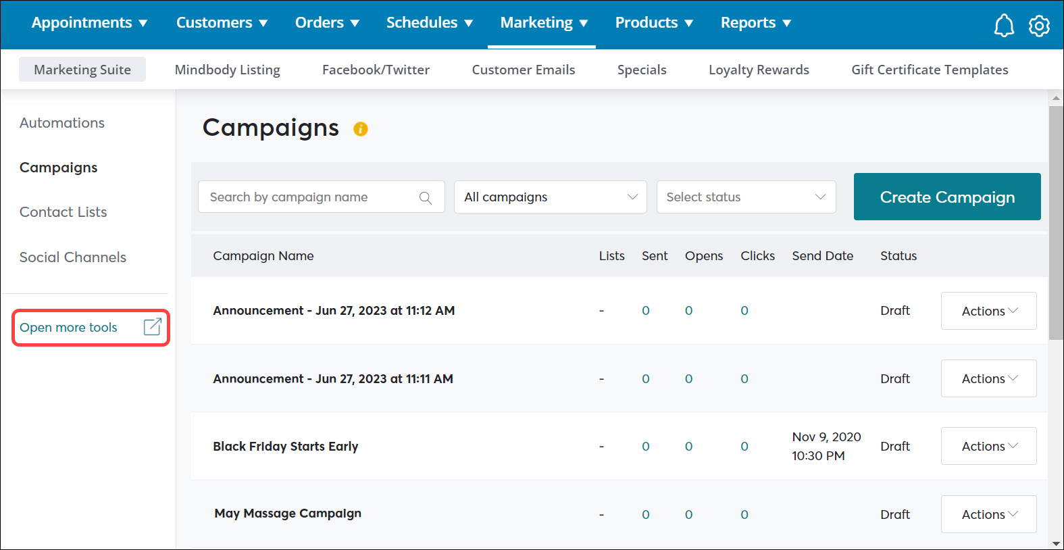Click the Send Date column header
This screenshot has width=1064, height=550.
(823, 256)
